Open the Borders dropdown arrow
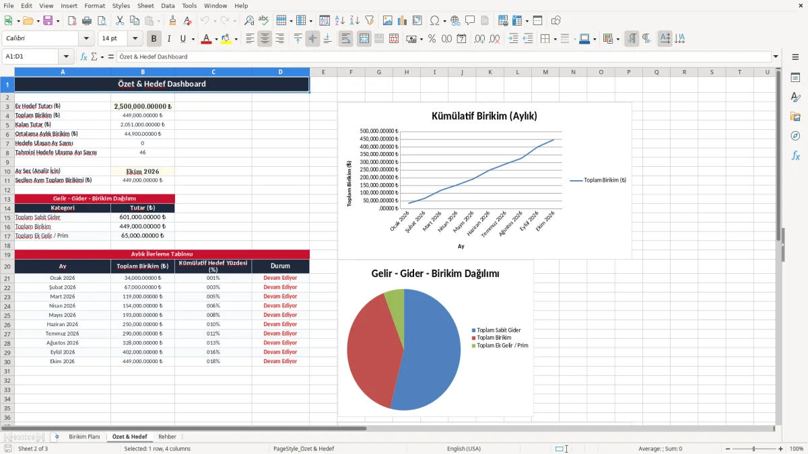 pos(555,39)
